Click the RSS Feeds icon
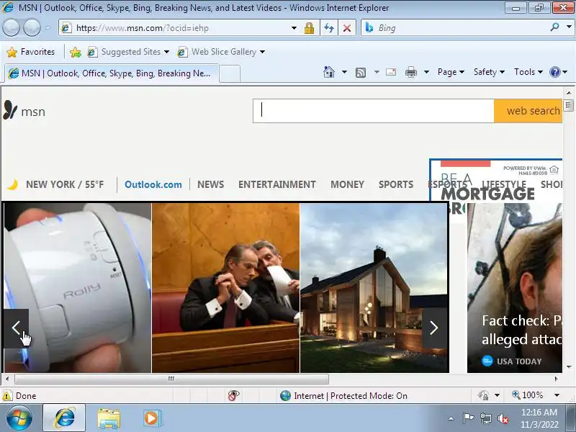 (x=361, y=73)
